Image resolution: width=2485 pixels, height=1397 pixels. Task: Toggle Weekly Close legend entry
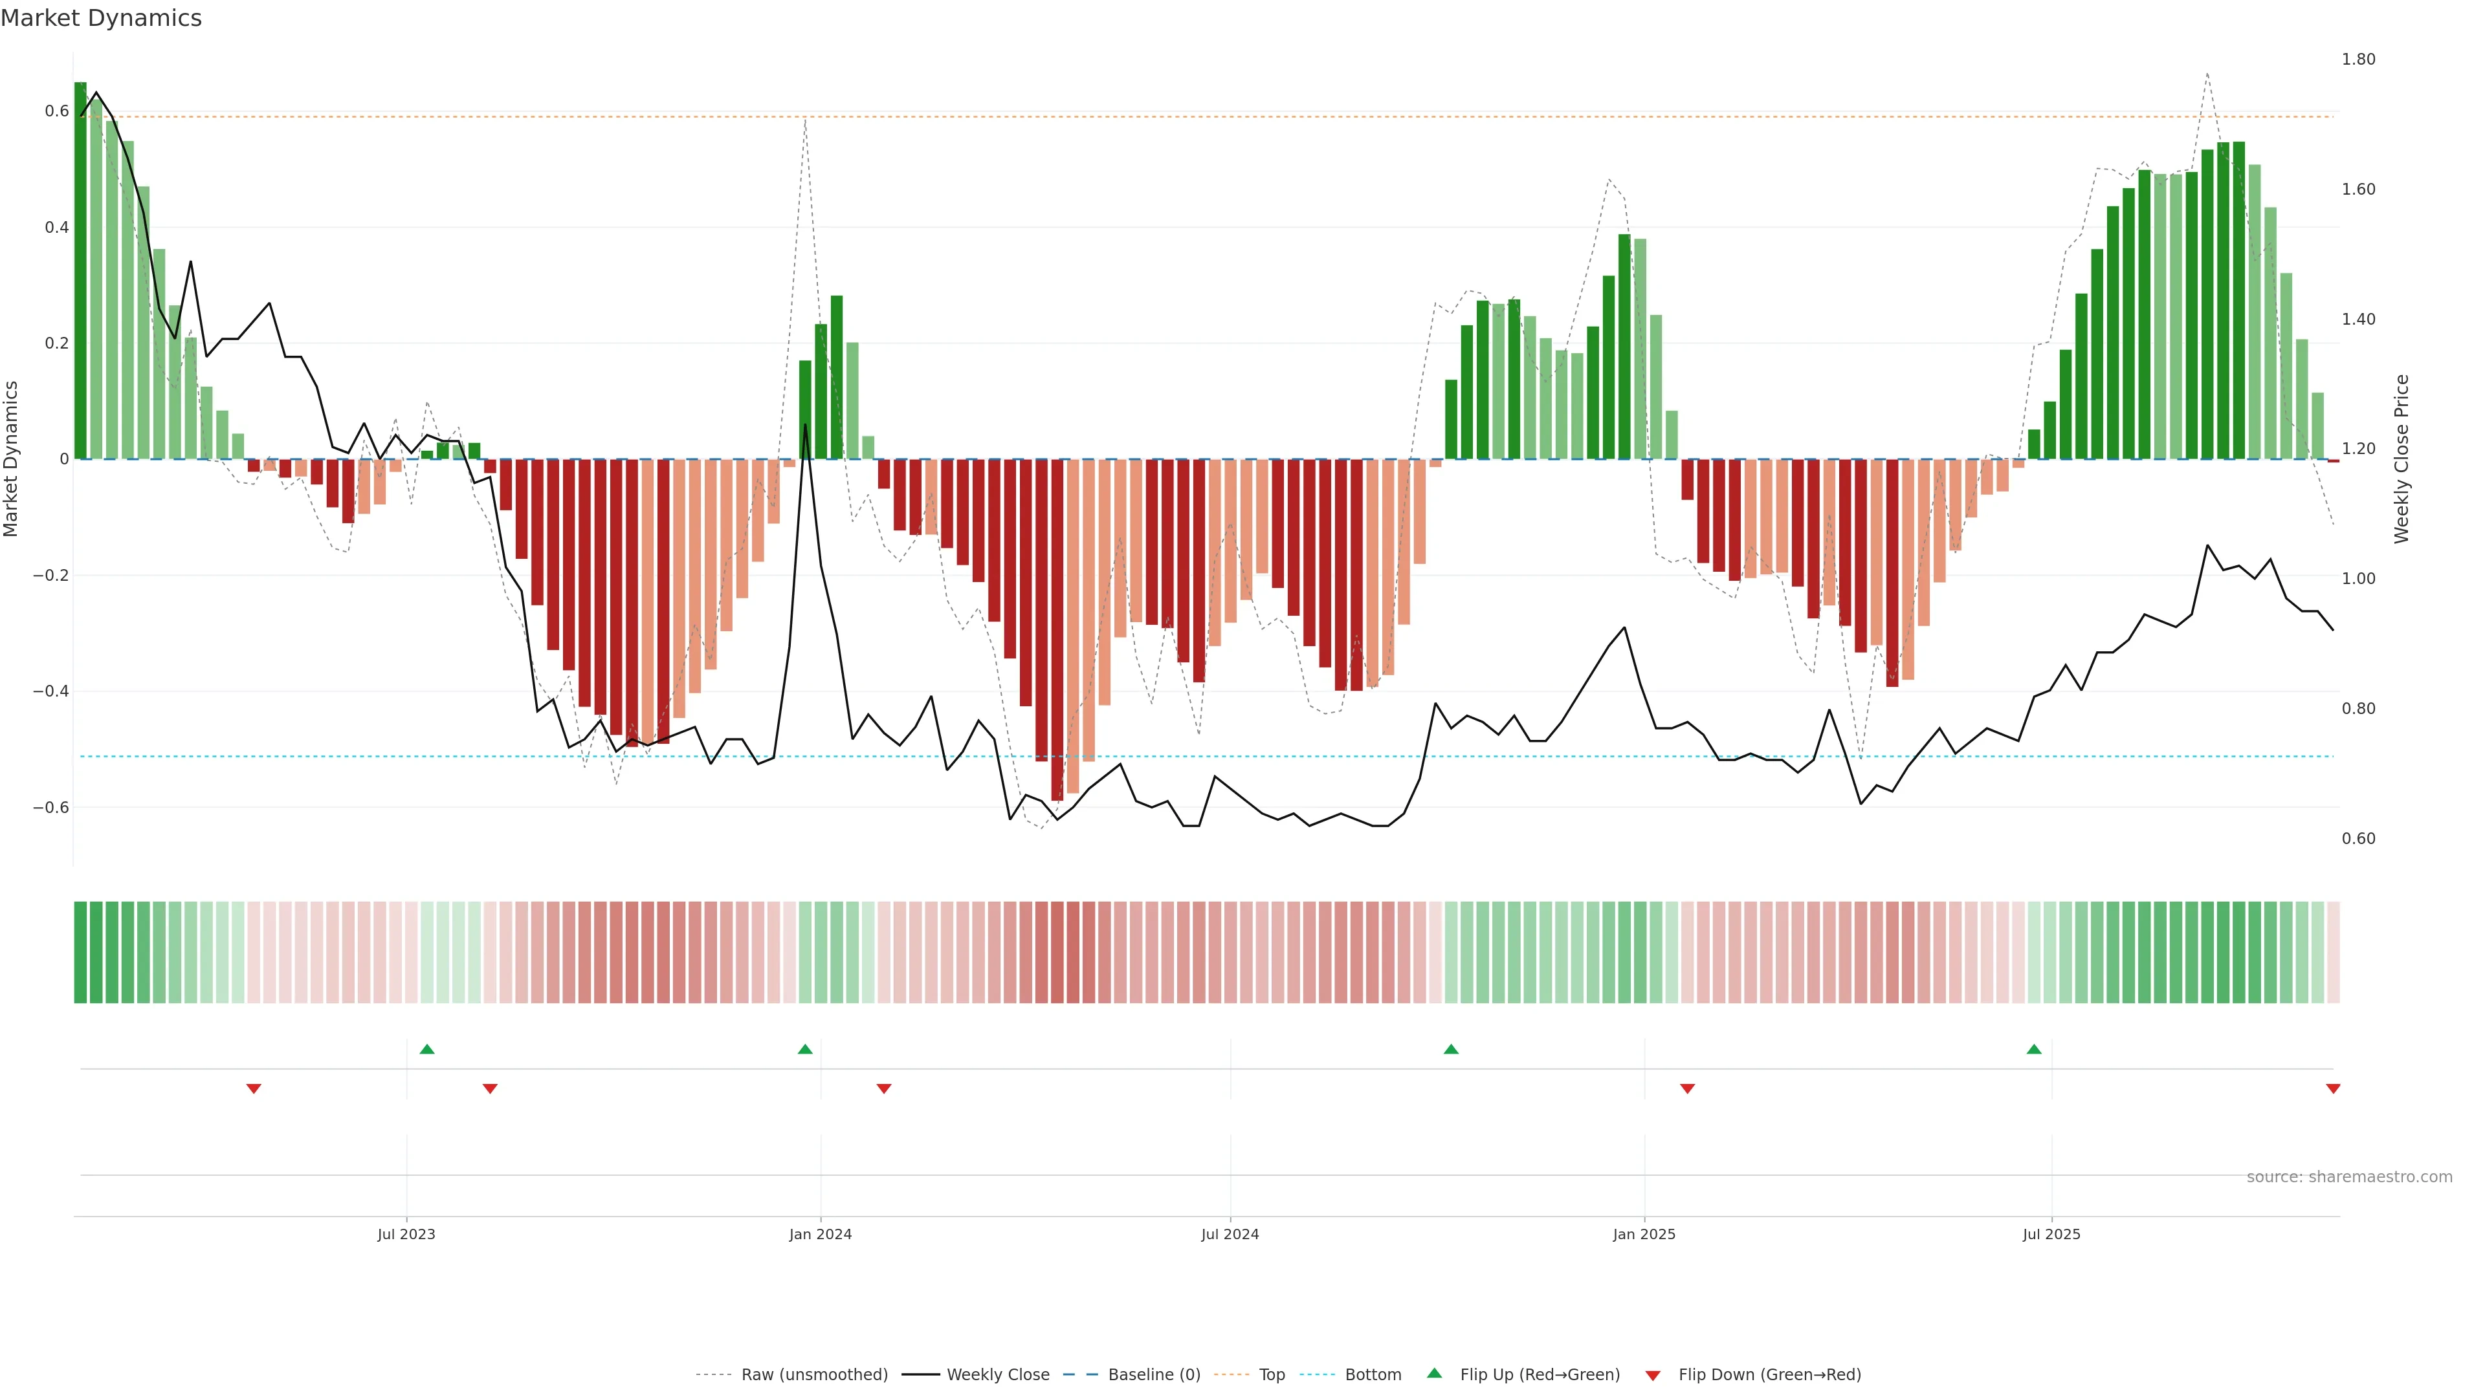[997, 1375]
